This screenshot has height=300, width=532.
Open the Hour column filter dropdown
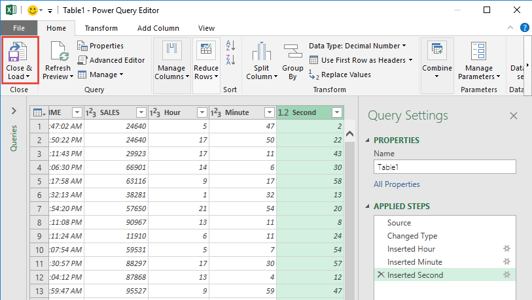click(202, 112)
